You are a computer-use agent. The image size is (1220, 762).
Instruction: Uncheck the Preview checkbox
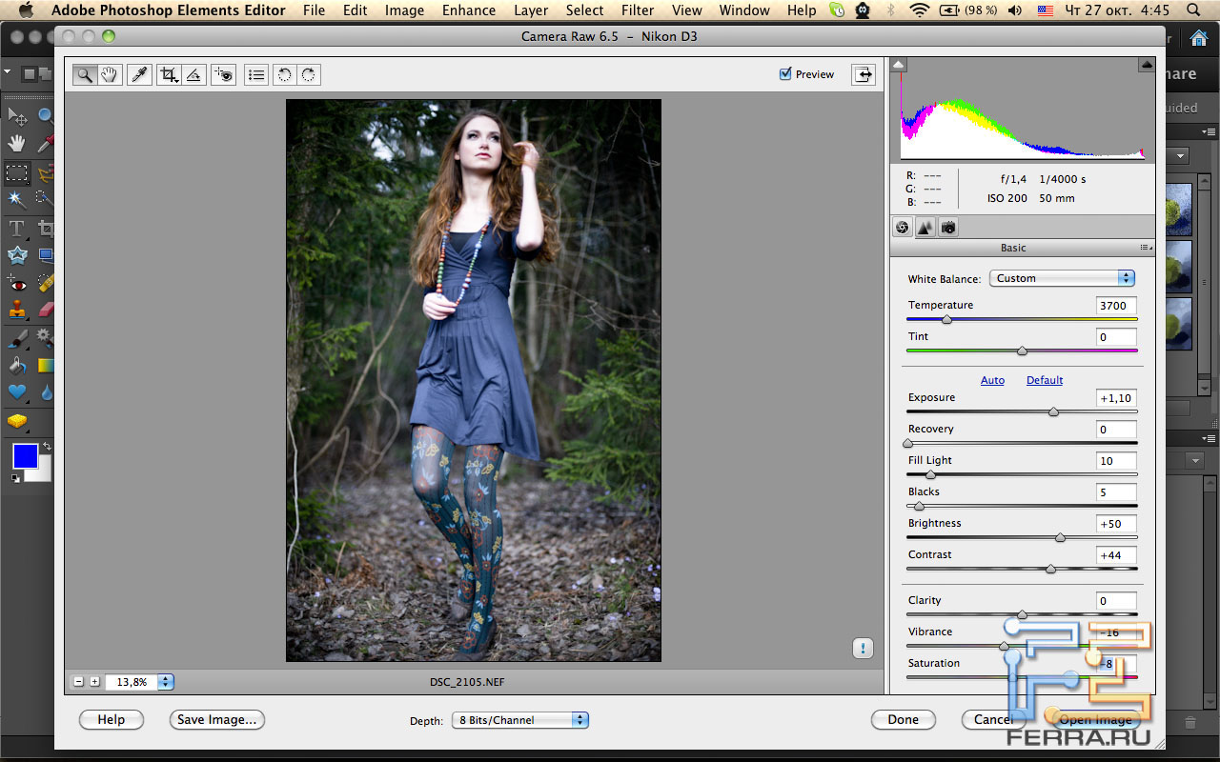tap(785, 74)
